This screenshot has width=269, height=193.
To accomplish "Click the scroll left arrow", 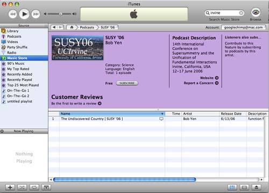I will 51,180.
